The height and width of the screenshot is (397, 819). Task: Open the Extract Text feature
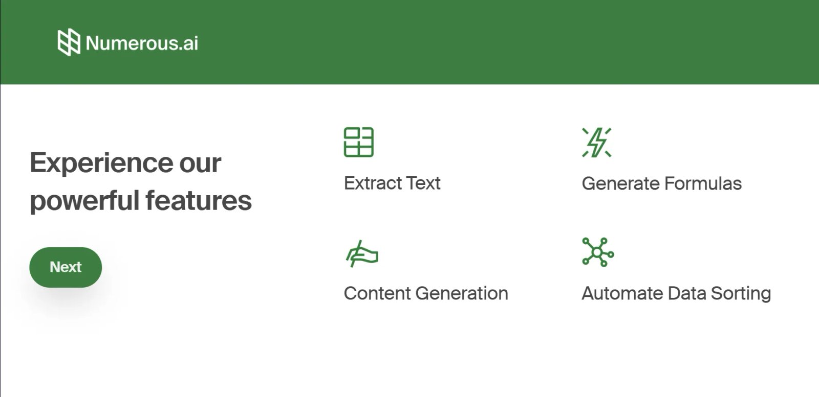[x=393, y=182]
